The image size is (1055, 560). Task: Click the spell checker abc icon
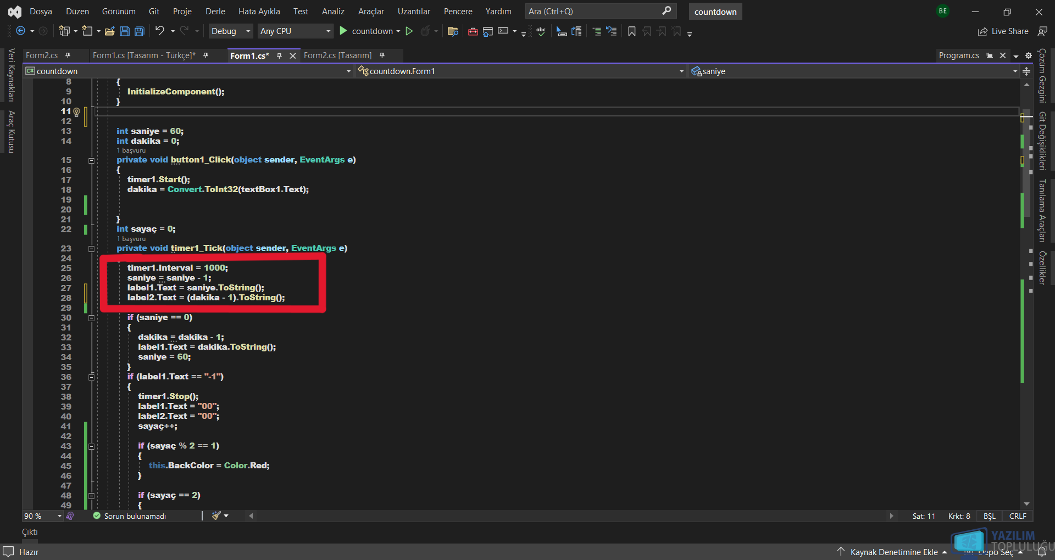point(541,31)
